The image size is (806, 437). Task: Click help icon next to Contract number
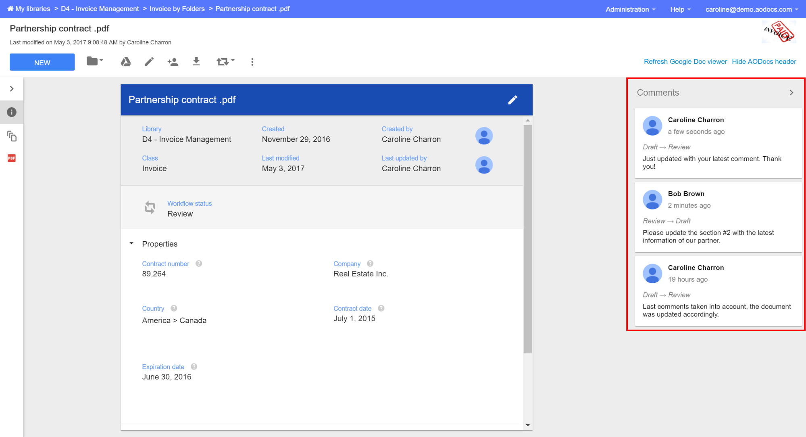click(199, 263)
